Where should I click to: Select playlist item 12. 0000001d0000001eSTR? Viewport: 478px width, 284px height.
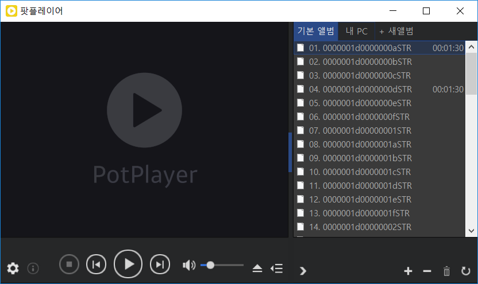(x=380, y=200)
